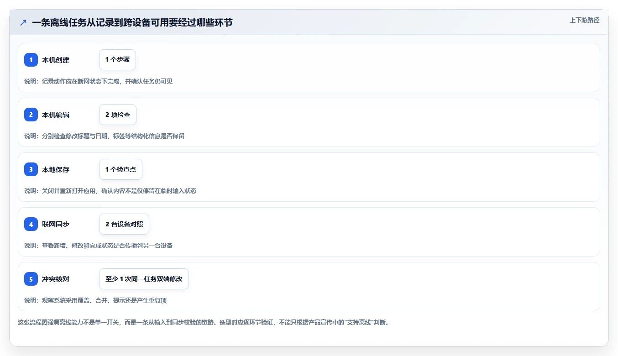618x356 pixels.
Task: Click the description about 断网状态下完成
Action: coord(98,81)
